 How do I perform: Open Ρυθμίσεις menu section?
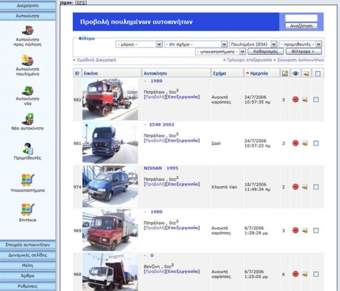[28, 286]
